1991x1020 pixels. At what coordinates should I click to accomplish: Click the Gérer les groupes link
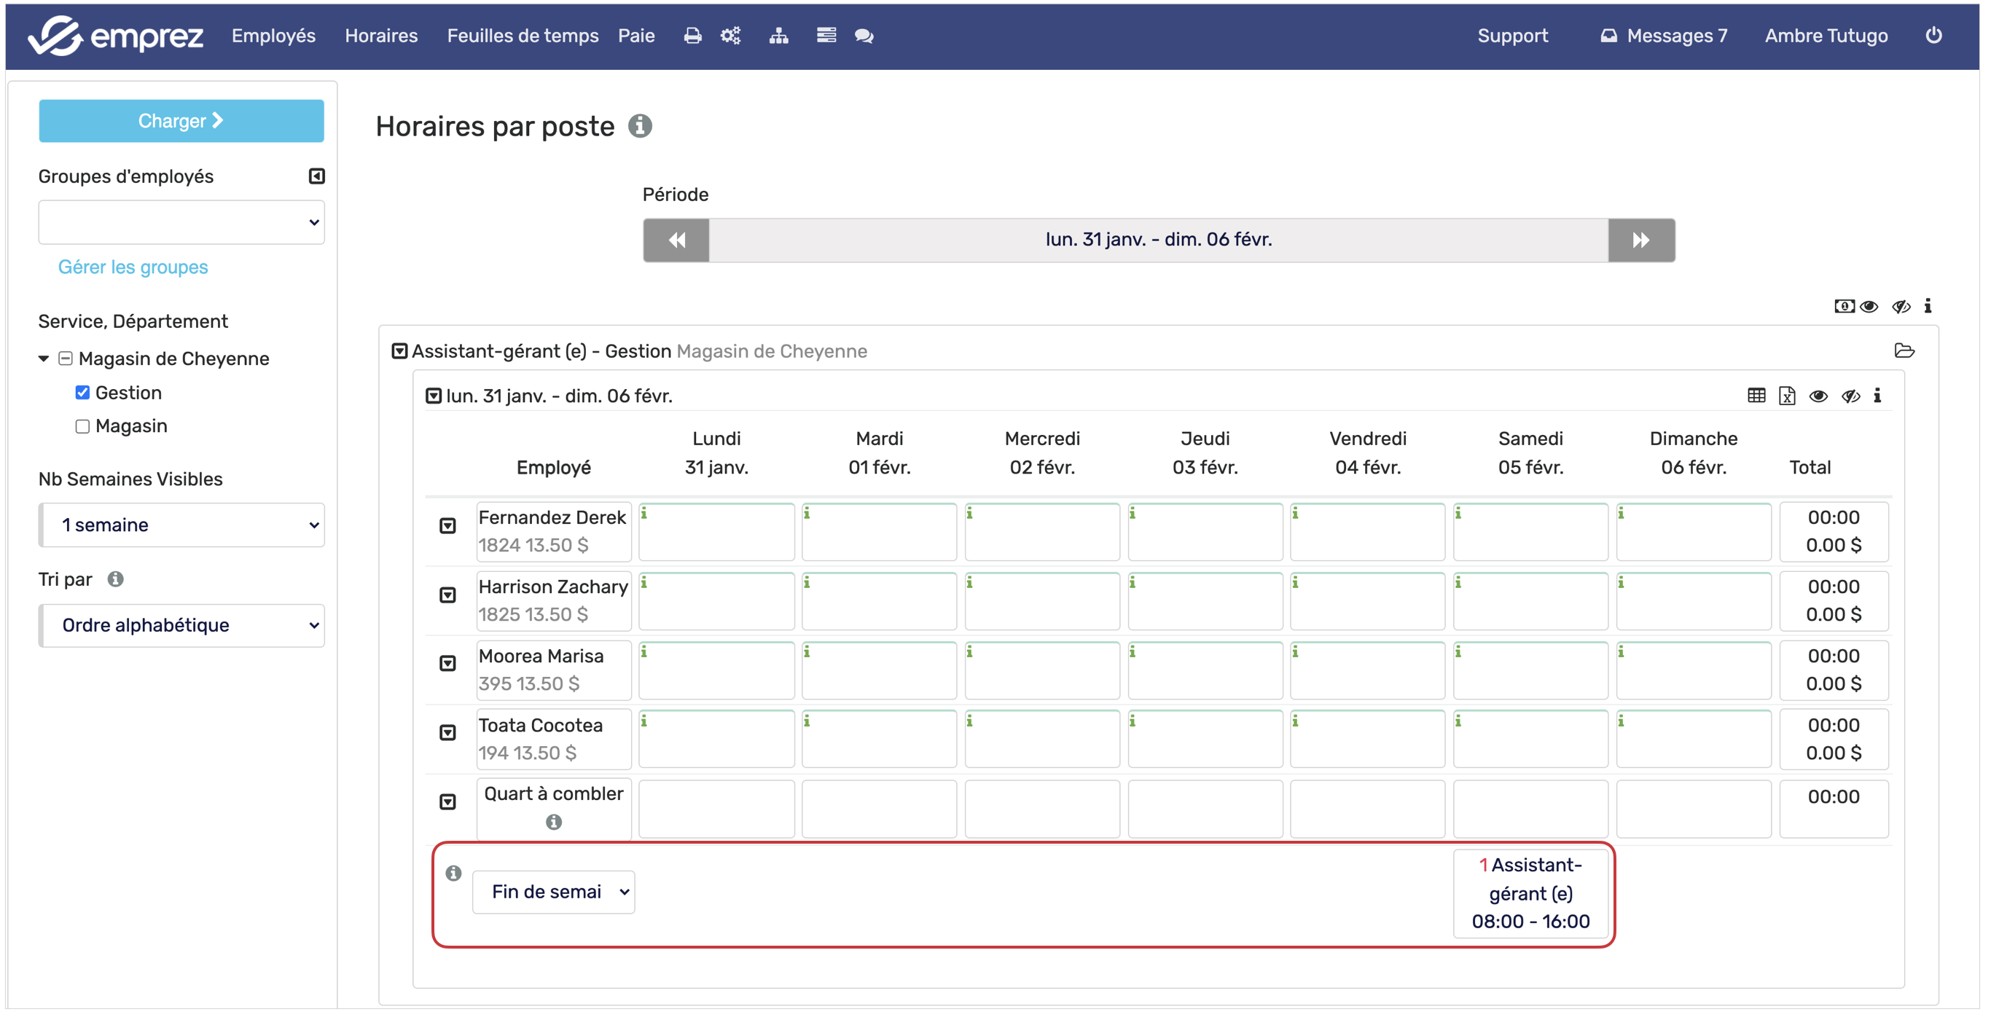click(x=133, y=267)
